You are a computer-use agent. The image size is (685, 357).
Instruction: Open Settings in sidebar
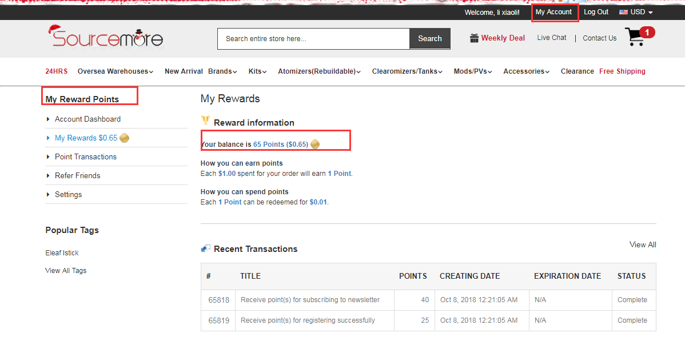coord(68,195)
